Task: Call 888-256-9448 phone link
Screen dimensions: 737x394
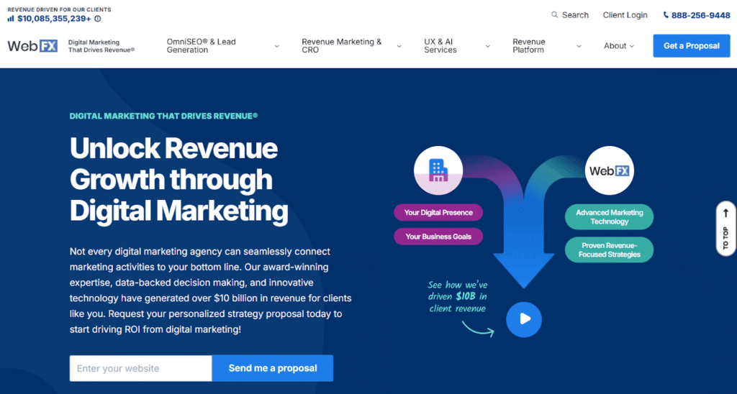Action: click(701, 16)
